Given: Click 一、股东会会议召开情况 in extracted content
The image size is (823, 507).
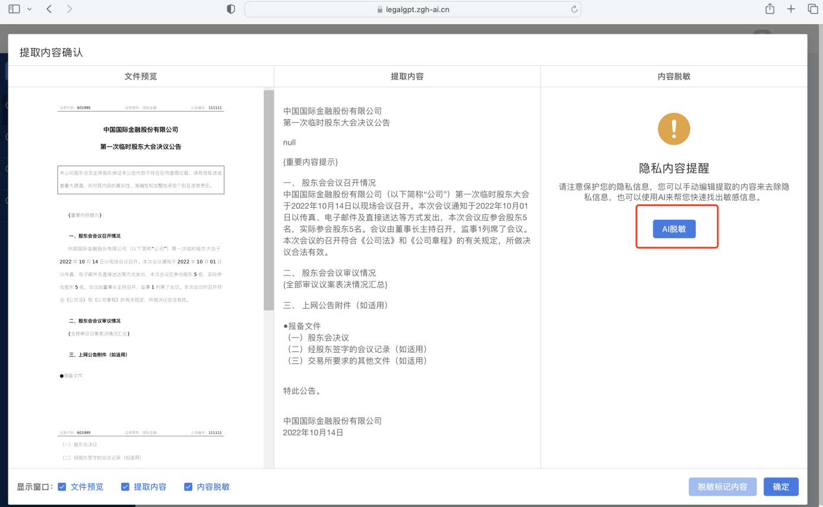Looking at the screenshot, I should click(x=330, y=183).
